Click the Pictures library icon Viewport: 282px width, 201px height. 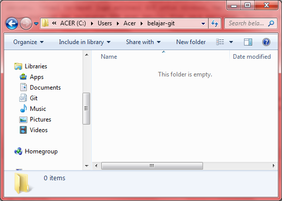(x=23, y=119)
